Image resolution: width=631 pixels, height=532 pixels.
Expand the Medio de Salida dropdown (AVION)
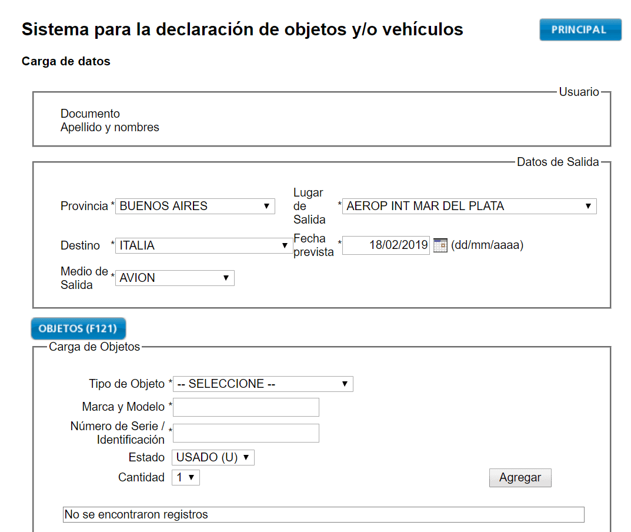pyautogui.click(x=174, y=278)
